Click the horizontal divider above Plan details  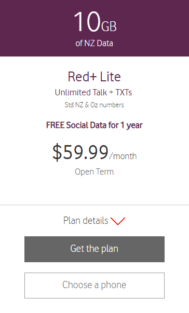coord(95,205)
